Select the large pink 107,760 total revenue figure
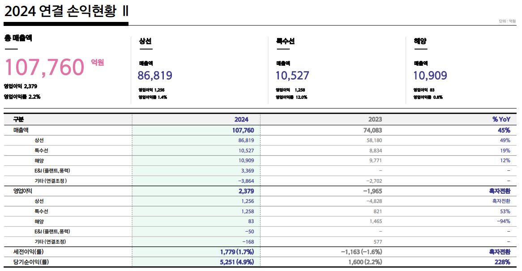The image size is (522, 271). tap(44, 67)
